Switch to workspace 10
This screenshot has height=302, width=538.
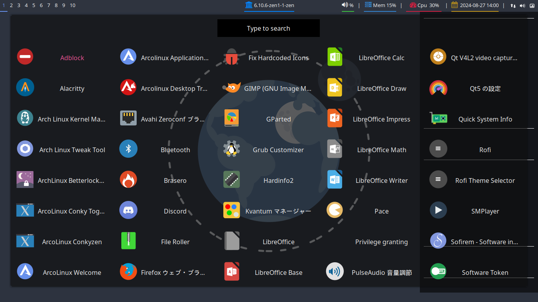pyautogui.click(x=72, y=6)
